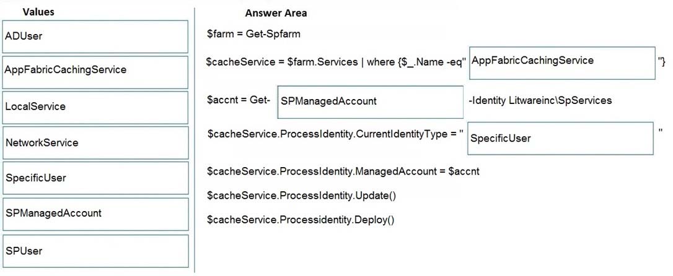The image size is (673, 276).
Task: Select the ADUser value box
Action: tap(95, 37)
